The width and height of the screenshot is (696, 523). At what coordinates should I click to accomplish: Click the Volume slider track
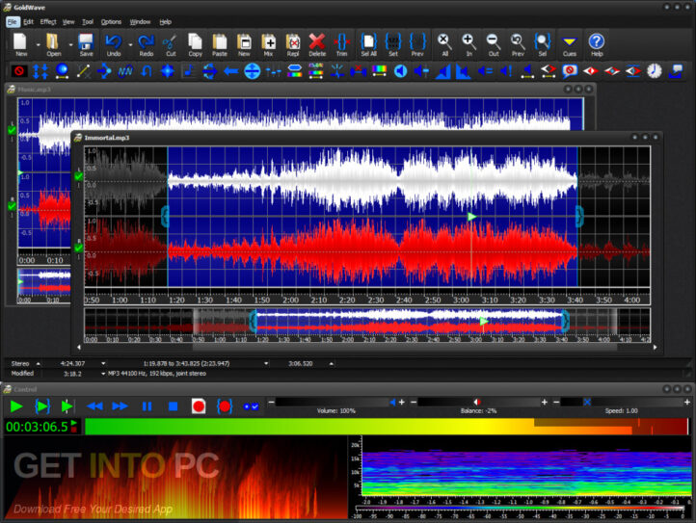335,402
